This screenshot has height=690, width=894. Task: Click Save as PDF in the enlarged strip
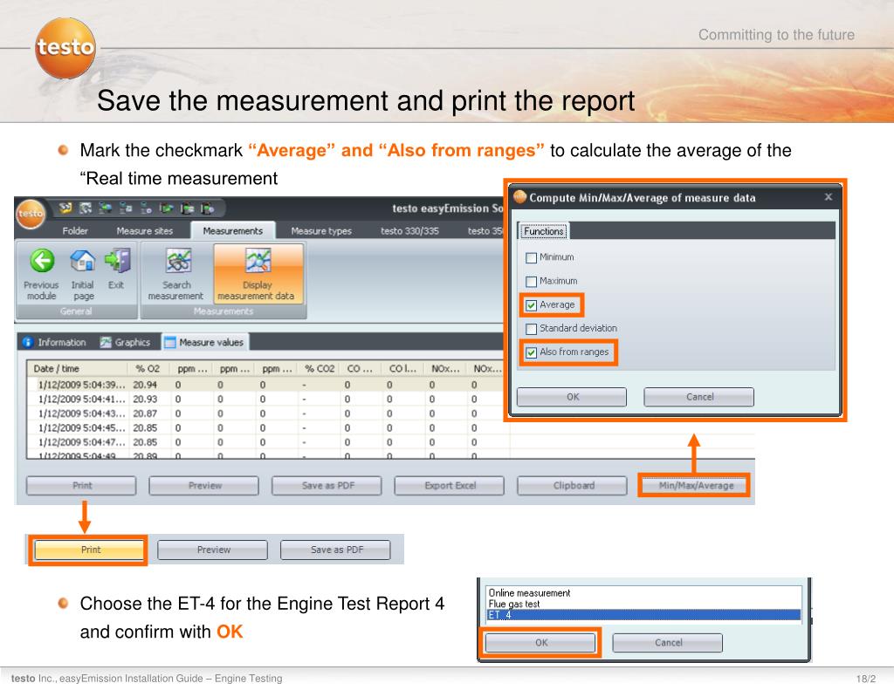[x=336, y=550]
